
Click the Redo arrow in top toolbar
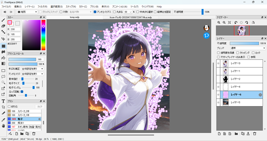(11, 12)
